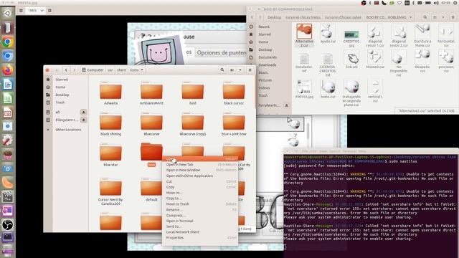This screenshot has height=258, width=459.
Task: Select the Cursor Nerd By Canelita309 folder
Action: click(x=110, y=192)
